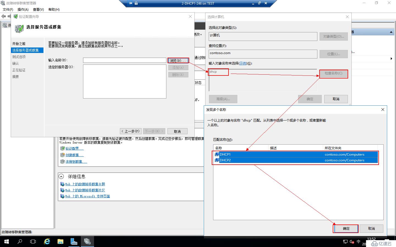The width and height of the screenshot is (396, 247).
Task: Close the 验证配置向导 window
Action: tap(190, 16)
